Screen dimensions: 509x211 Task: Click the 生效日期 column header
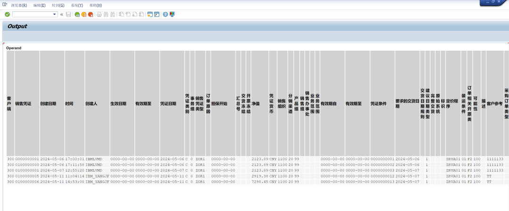coord(123,103)
